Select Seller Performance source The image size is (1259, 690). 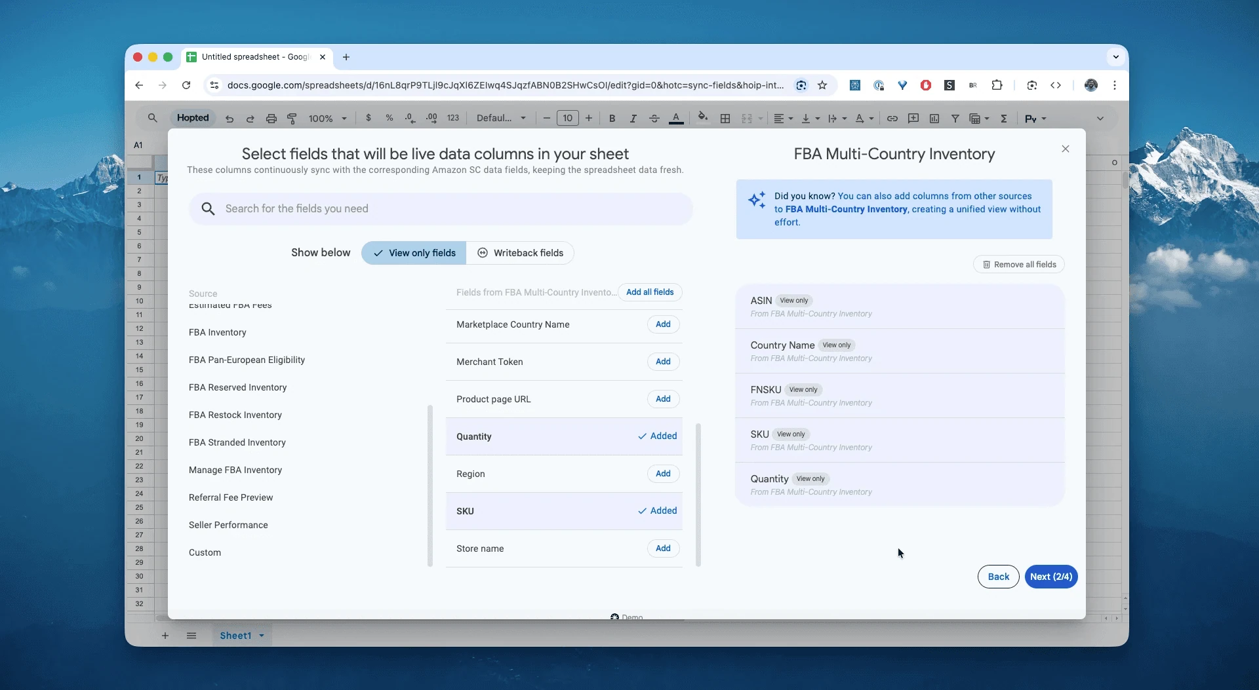pos(228,525)
